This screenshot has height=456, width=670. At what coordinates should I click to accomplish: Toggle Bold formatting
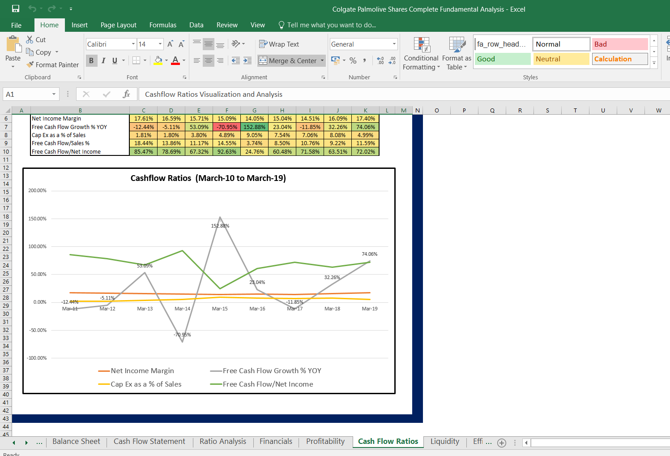91,60
